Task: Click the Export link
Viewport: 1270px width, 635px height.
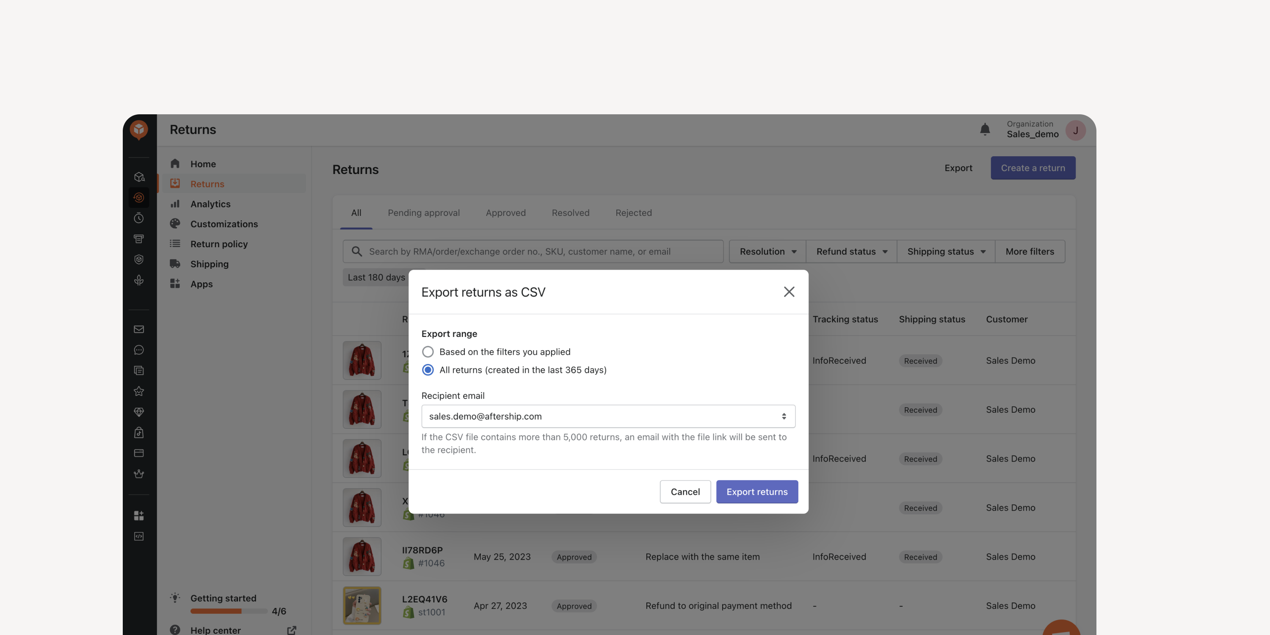Action: click(x=958, y=168)
